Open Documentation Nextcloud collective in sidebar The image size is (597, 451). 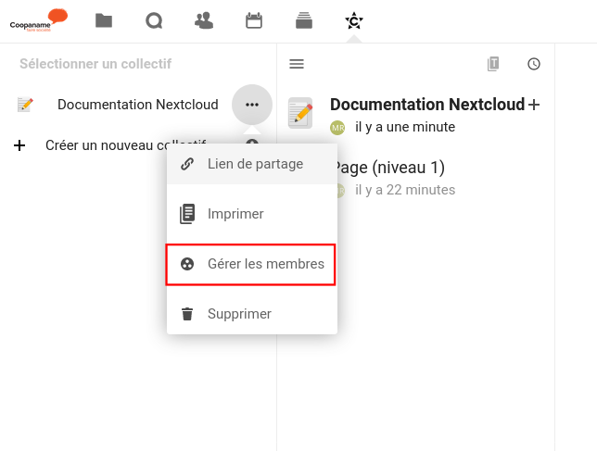[137, 105]
